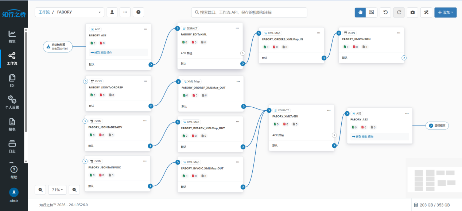Click the search connectors input field
The height and width of the screenshot is (211, 462).
pos(249,12)
